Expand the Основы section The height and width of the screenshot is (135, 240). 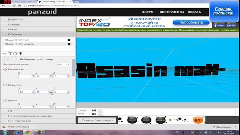[38, 24]
